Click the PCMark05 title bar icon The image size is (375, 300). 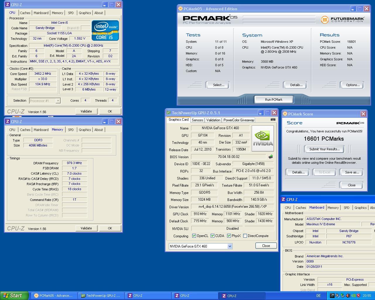[180, 9]
